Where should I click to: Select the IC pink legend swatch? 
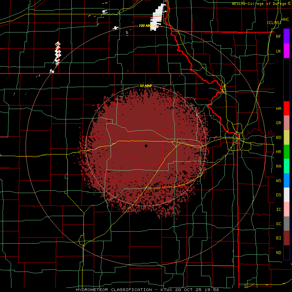[286, 209]
